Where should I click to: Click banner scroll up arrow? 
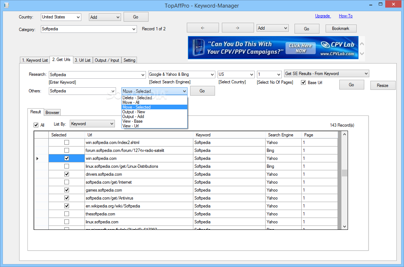click(x=362, y=44)
